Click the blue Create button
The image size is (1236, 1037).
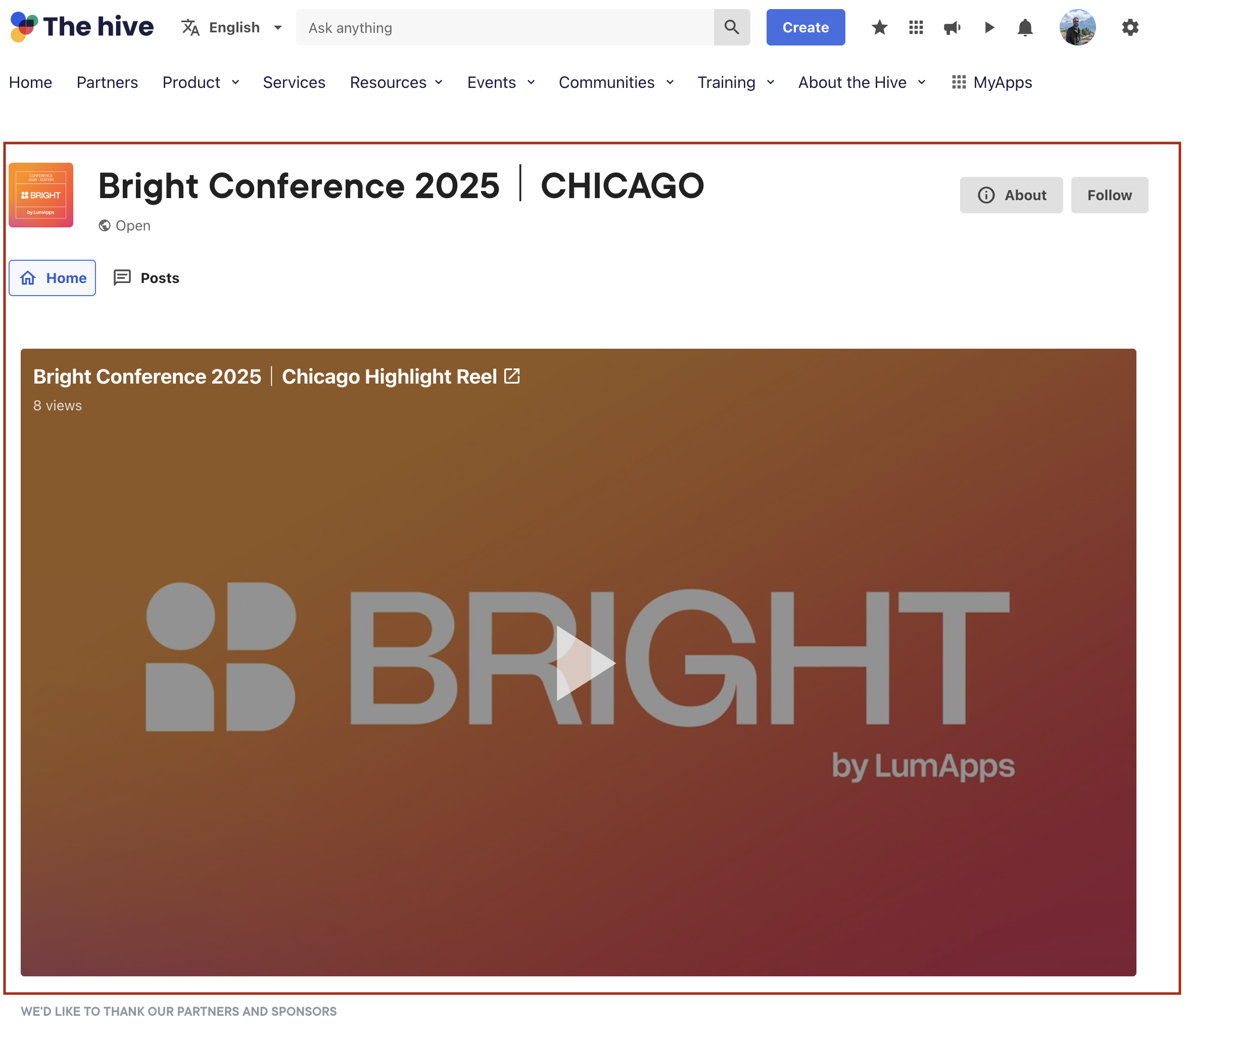(x=805, y=28)
